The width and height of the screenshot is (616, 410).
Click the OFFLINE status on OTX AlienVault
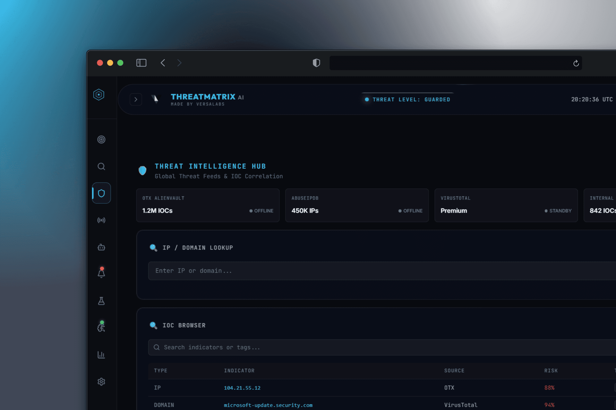(x=261, y=211)
